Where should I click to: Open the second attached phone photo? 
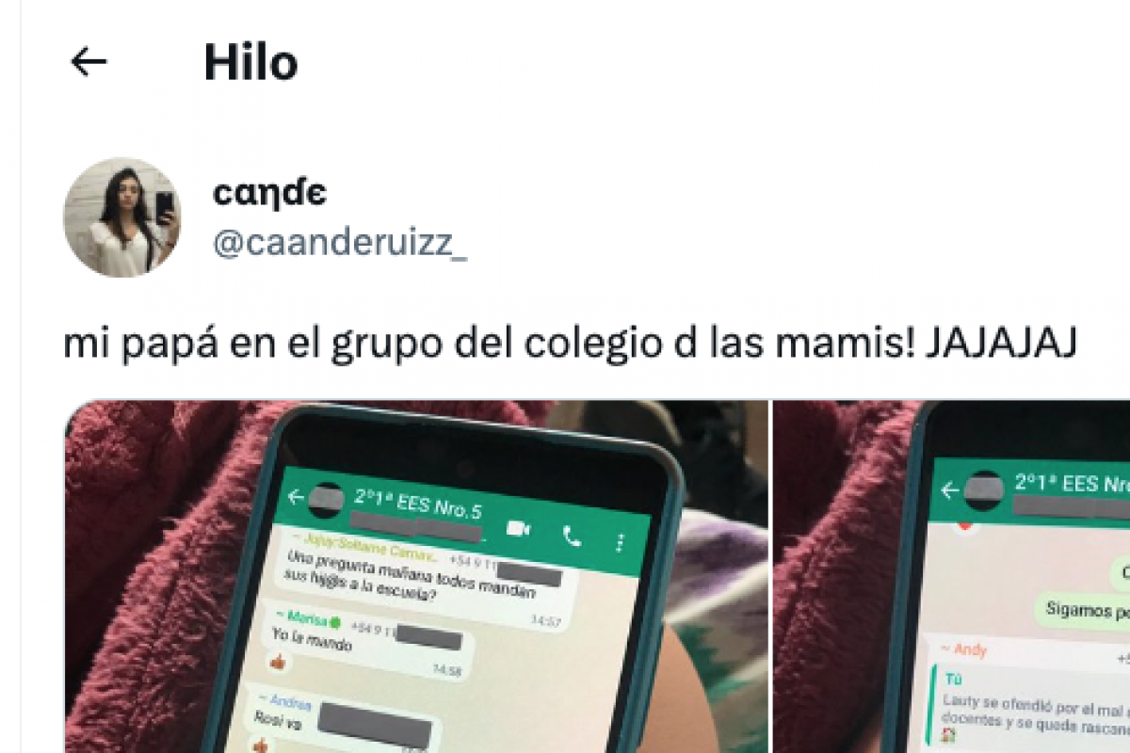[x=952, y=577]
